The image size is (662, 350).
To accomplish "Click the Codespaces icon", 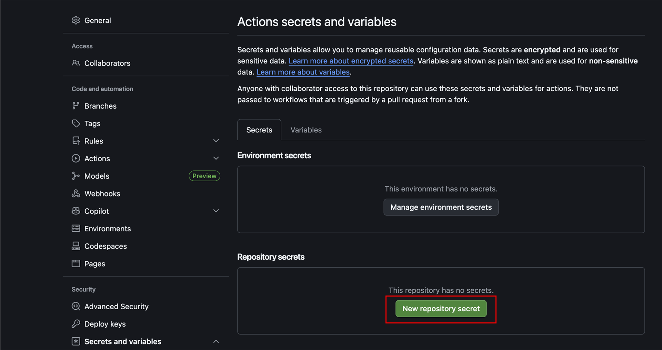I will click(76, 246).
